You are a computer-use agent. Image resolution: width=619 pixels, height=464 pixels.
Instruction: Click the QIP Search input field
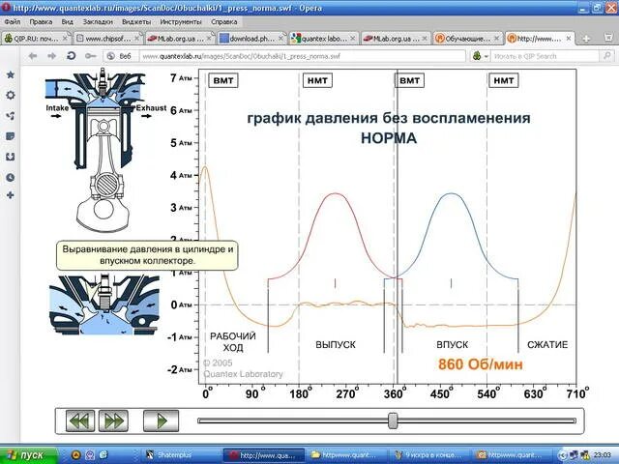[x=545, y=56]
